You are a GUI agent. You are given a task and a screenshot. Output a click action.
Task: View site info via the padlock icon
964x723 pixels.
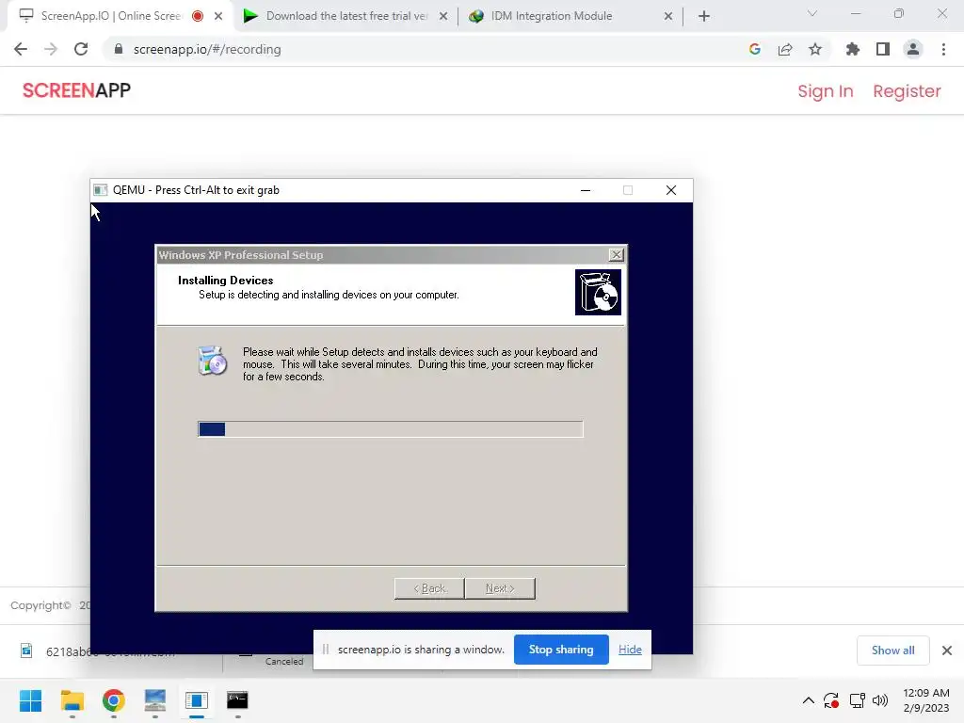[x=119, y=49]
